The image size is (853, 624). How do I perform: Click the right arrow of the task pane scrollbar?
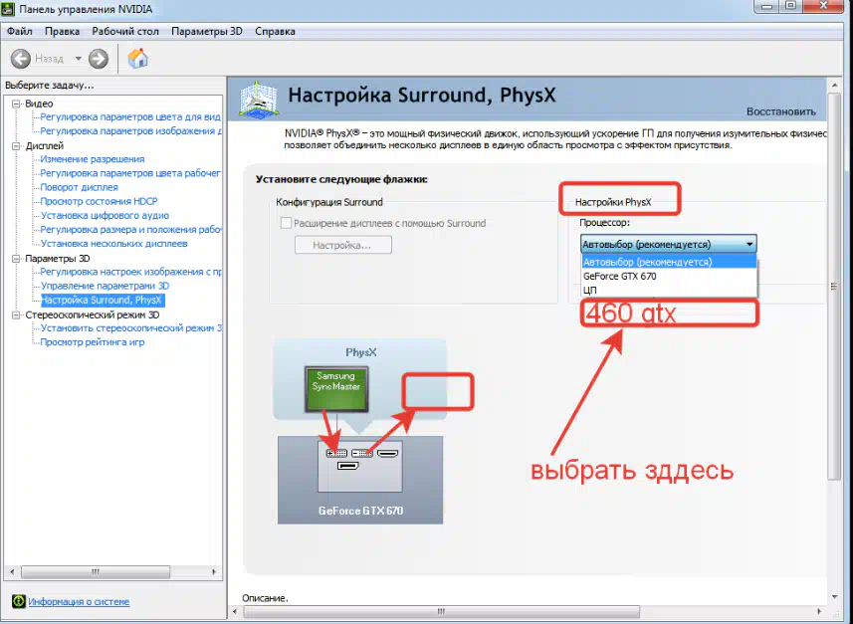[x=214, y=572]
